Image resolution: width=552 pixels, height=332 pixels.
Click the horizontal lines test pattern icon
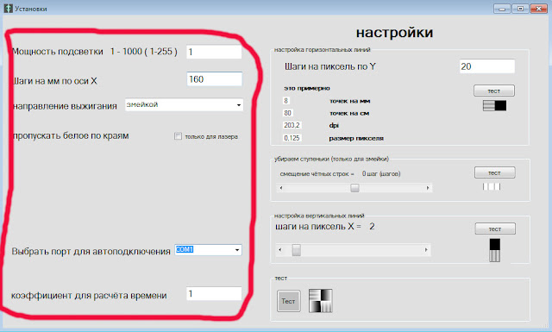click(x=494, y=105)
